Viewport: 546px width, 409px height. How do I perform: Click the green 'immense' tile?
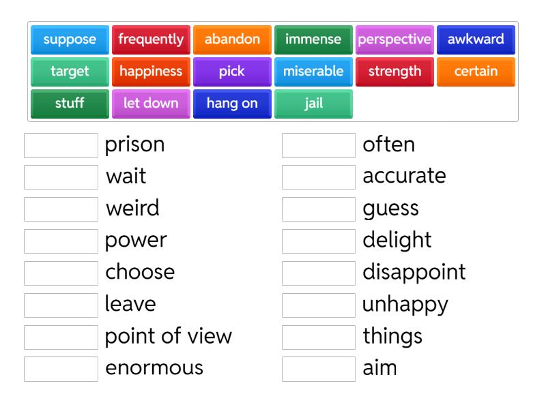pyautogui.click(x=313, y=40)
